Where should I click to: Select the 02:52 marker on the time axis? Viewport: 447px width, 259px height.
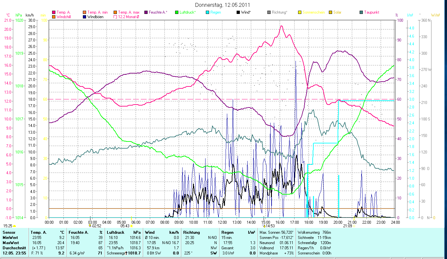click(x=95, y=226)
